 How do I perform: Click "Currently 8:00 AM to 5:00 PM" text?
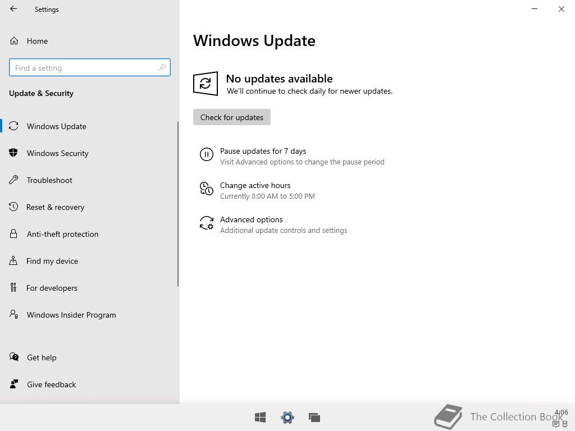click(267, 196)
